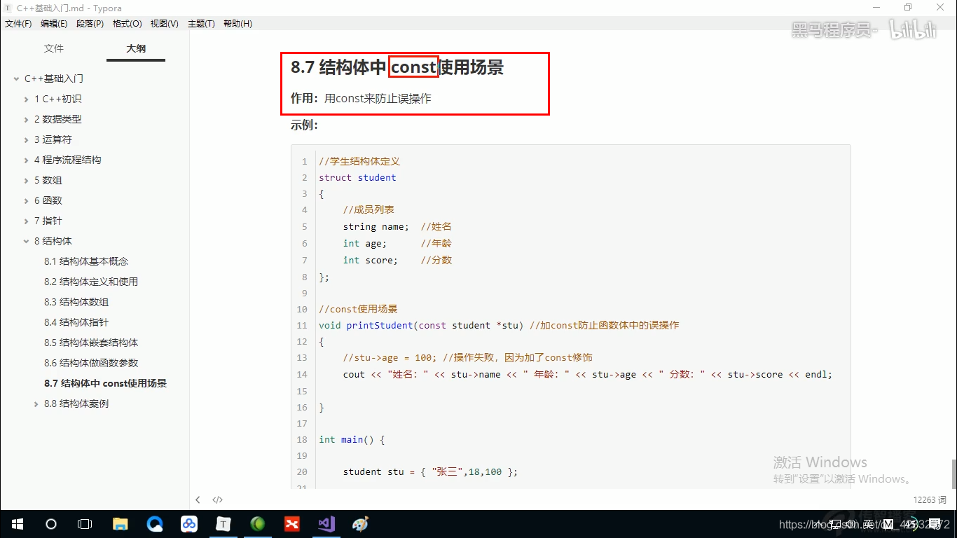Viewport: 957px width, 538px height.
Task: Expand the 8.8 结构体案例 outline entry
Action: (x=36, y=403)
